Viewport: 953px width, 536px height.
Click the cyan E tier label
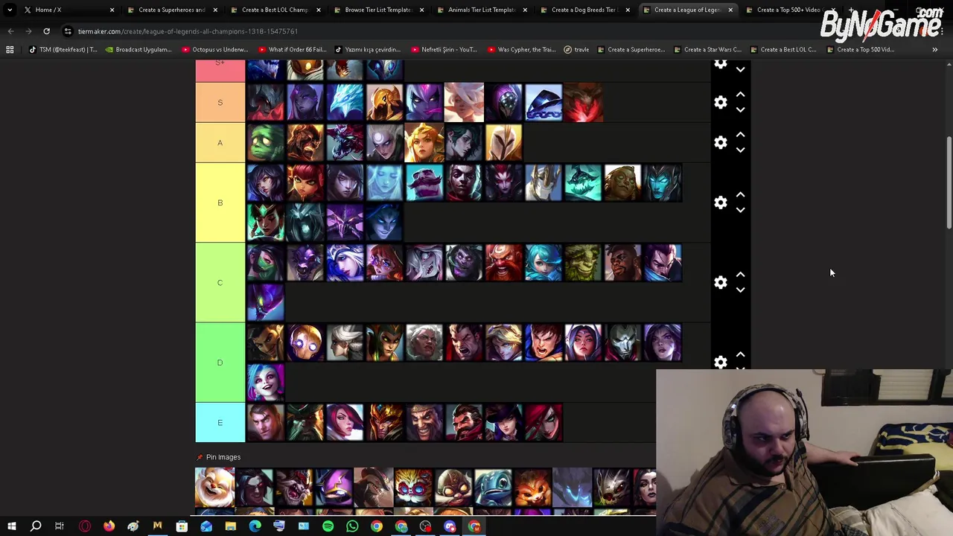220,422
